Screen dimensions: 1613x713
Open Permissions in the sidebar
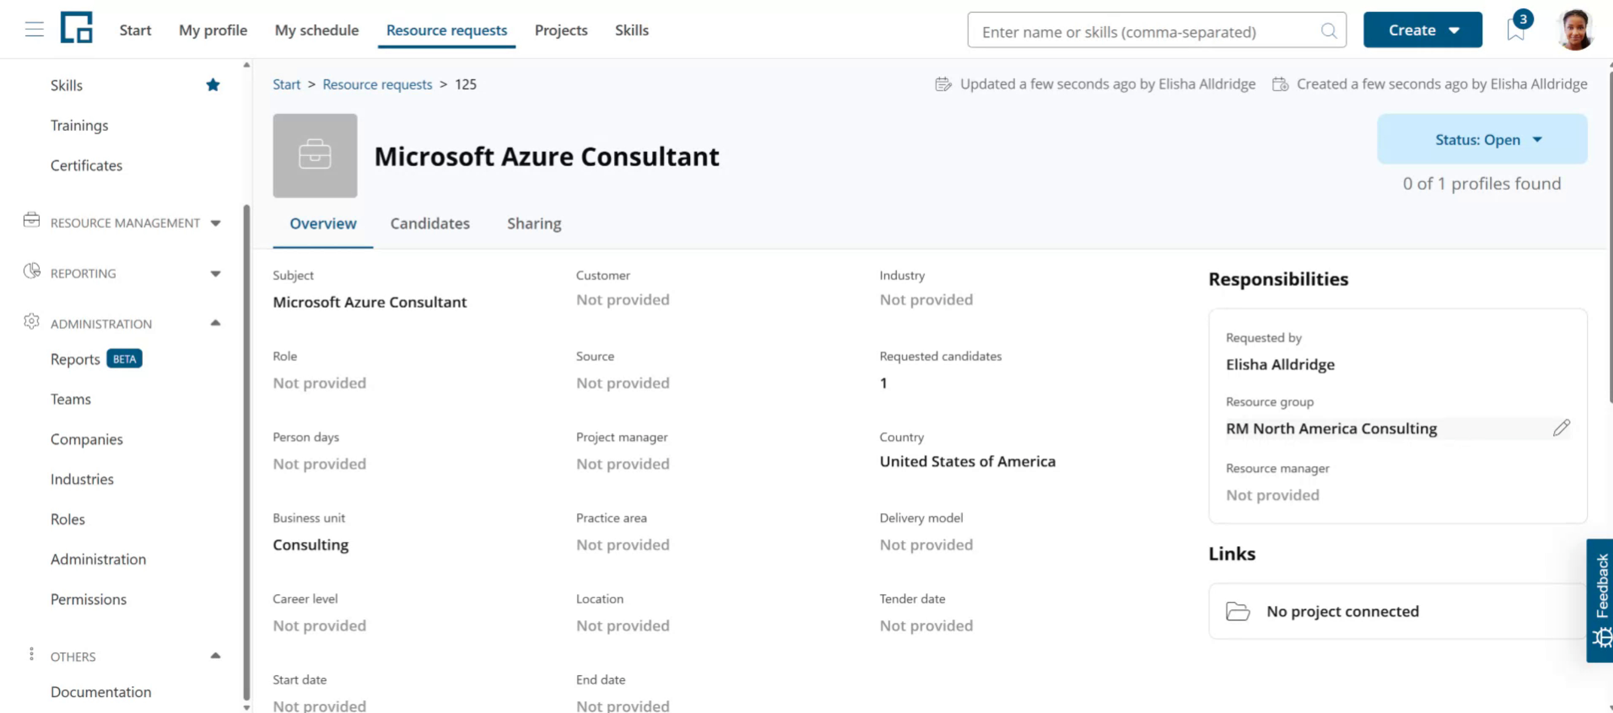[x=88, y=599]
